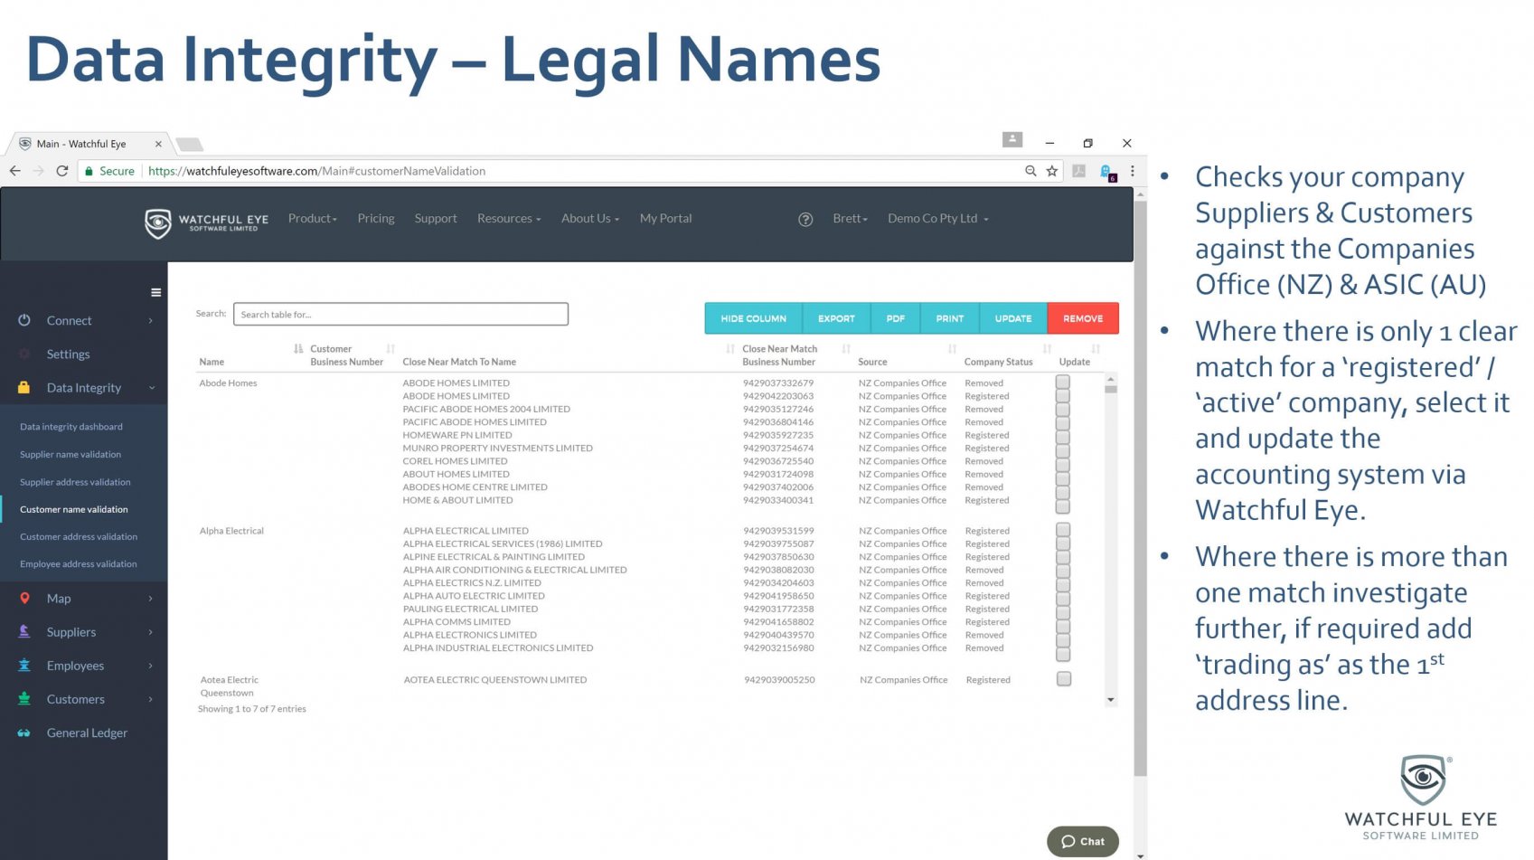Image resolution: width=1534 pixels, height=860 pixels.
Task: Click the Suppliers sidebar icon
Action: coord(24,631)
